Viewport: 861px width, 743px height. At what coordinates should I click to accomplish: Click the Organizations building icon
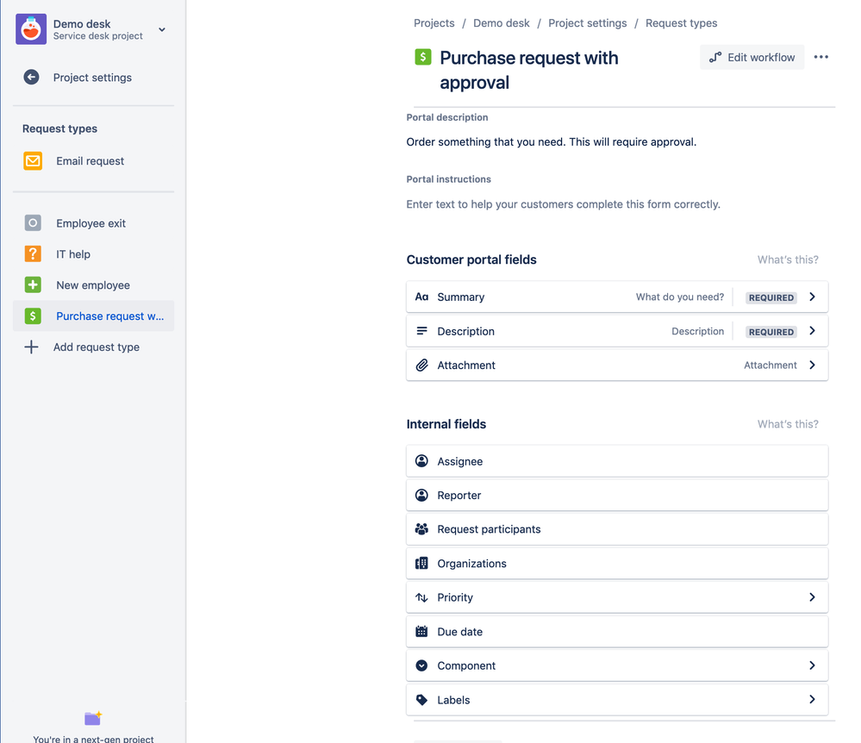(x=421, y=563)
